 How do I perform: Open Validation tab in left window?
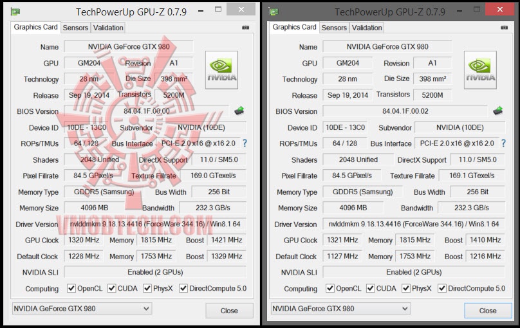107,28
